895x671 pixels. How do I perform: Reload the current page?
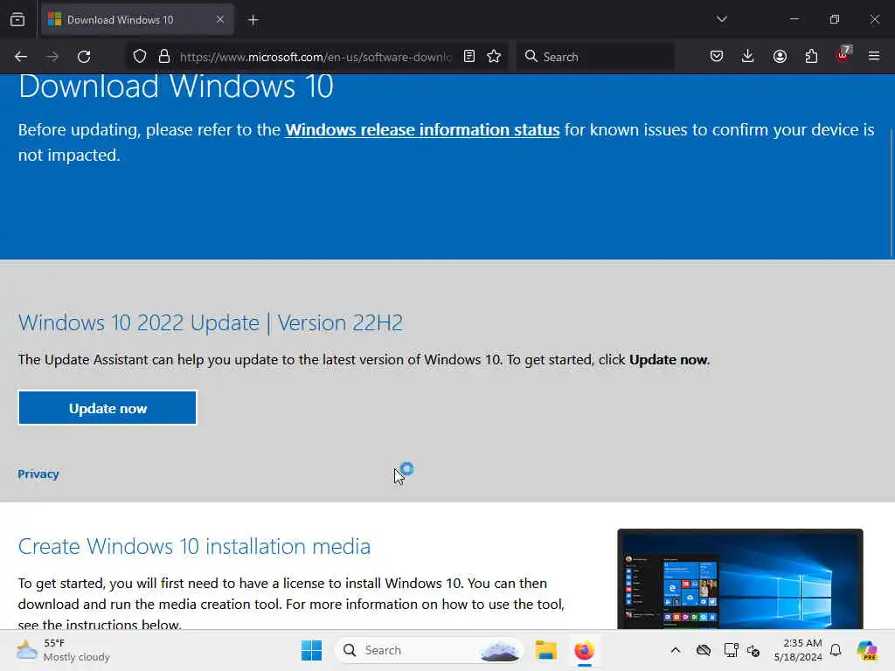pos(84,57)
